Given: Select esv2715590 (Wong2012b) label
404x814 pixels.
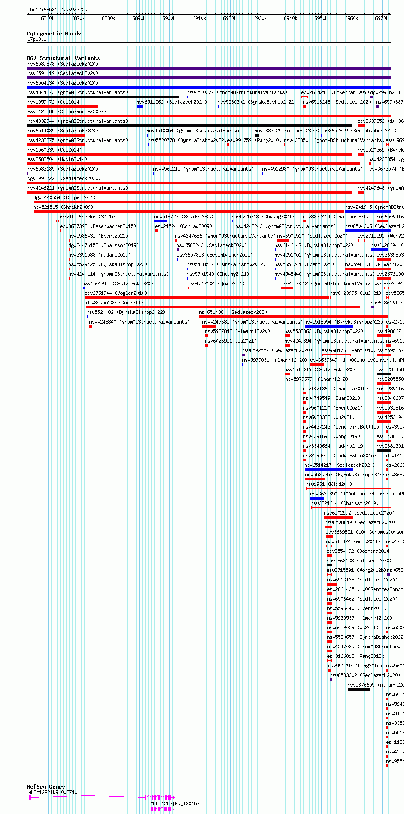Looking at the screenshot, I should (85, 217).
